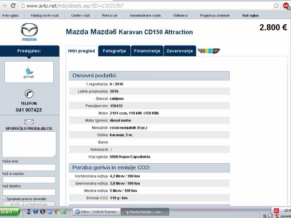Expand hidden tray icons arrow
This screenshot has width=291, height=218.
tap(271, 216)
